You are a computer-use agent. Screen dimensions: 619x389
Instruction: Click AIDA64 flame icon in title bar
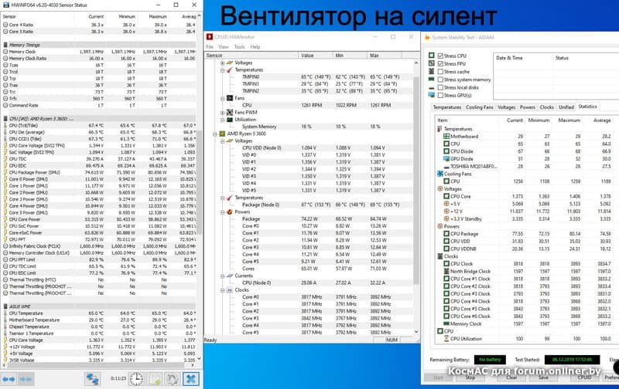[427, 37]
